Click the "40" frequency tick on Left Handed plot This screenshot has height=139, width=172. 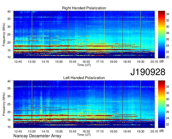coord(9,81)
